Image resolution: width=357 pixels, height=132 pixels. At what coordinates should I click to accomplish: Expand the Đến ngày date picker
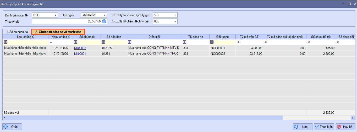tap(105, 15)
